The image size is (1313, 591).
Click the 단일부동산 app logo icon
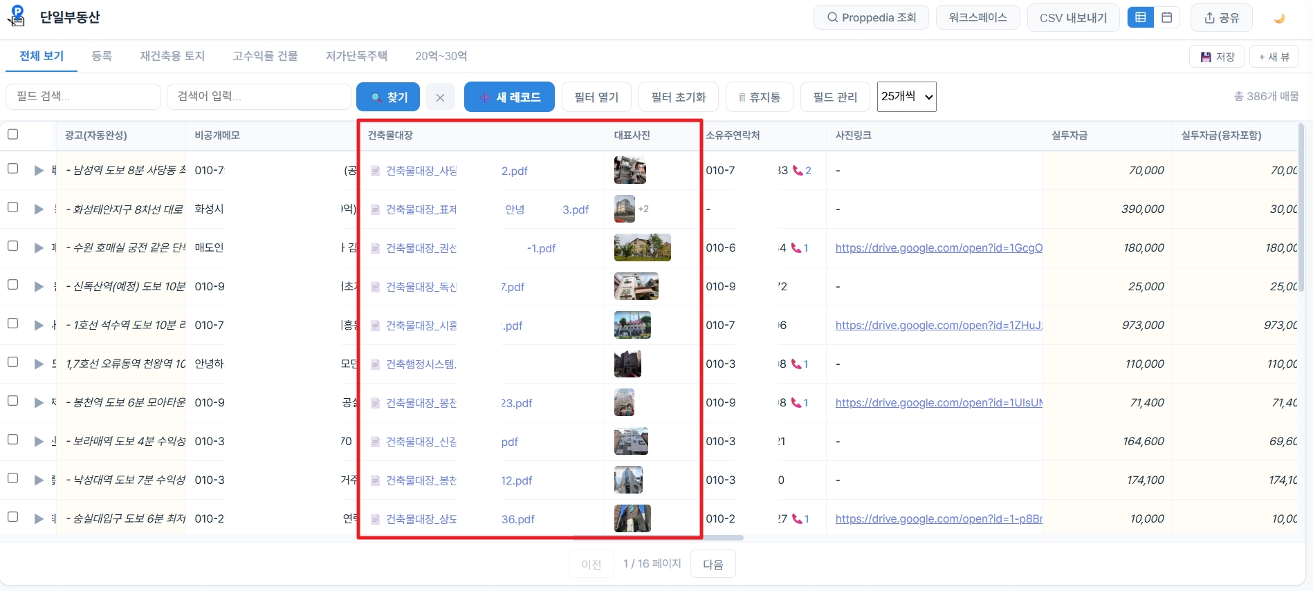17,16
